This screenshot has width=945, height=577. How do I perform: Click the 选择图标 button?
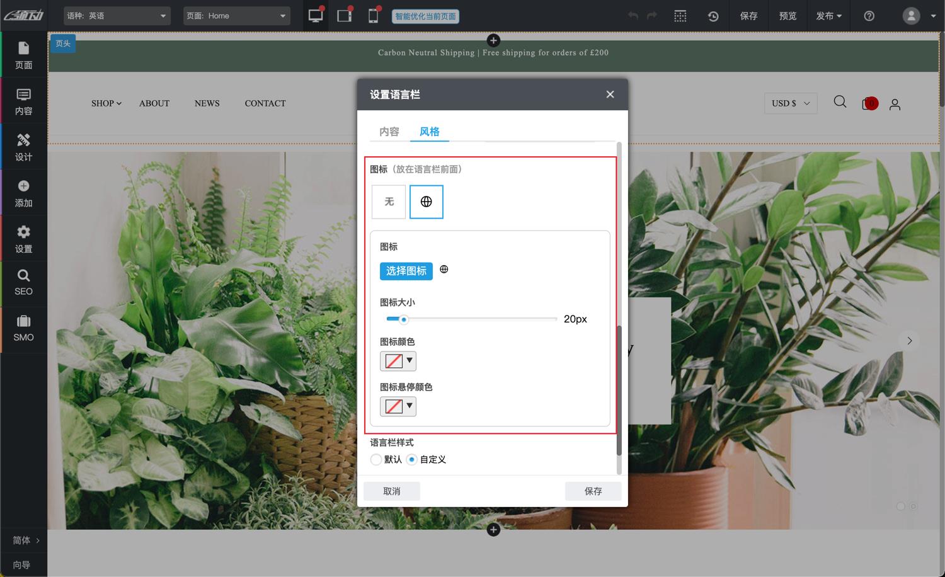[406, 271]
